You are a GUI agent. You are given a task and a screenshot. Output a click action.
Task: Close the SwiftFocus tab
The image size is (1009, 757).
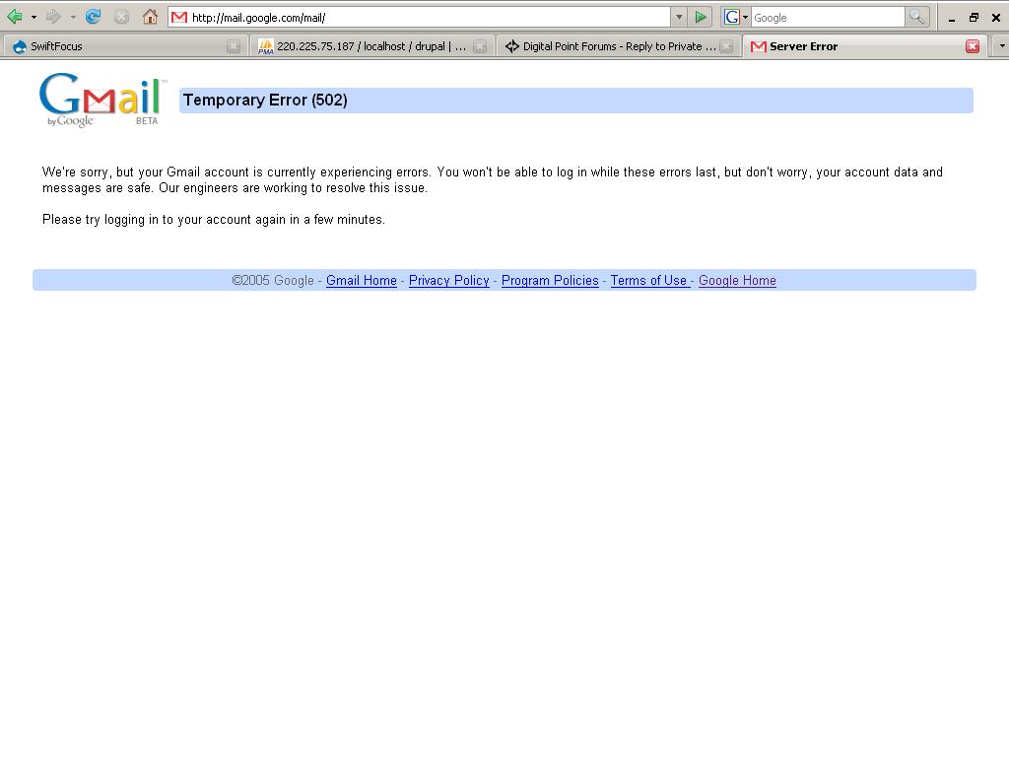(234, 46)
